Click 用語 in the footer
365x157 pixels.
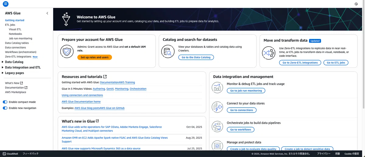(x=337, y=154)
